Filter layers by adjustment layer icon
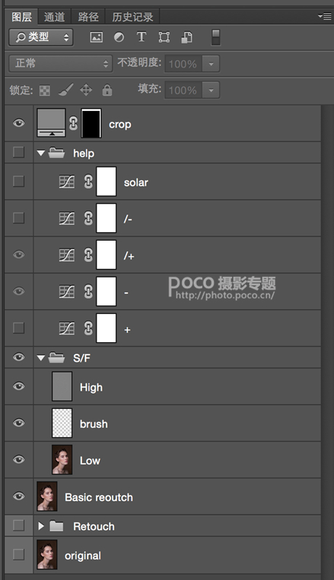This screenshot has height=580, width=334. [119, 38]
